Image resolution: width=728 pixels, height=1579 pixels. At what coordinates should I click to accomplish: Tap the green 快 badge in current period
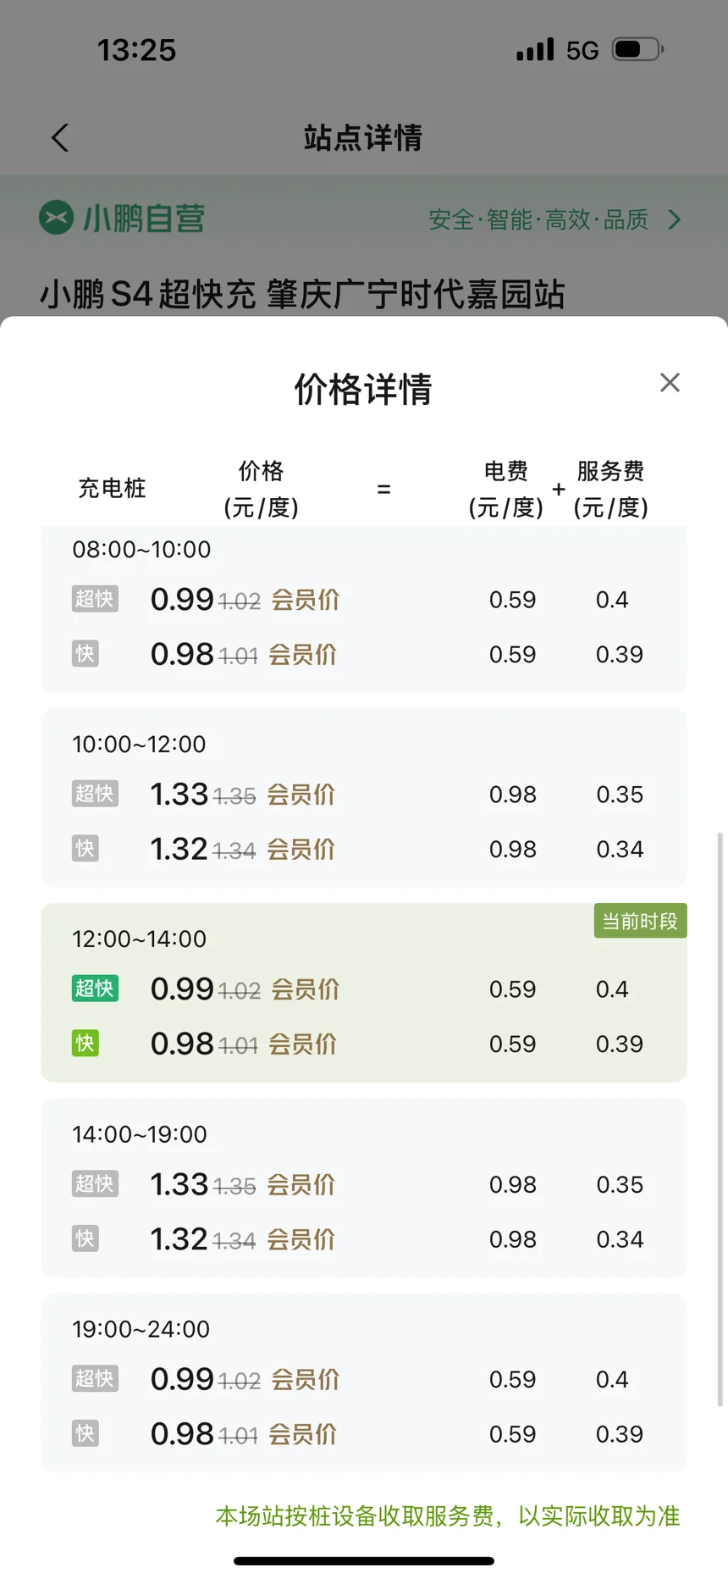(85, 1044)
